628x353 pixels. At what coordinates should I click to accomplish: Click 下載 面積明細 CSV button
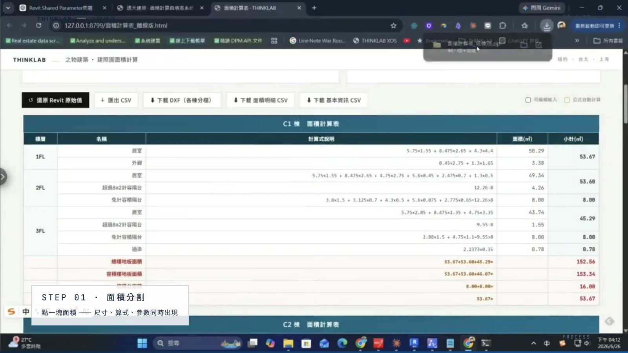(x=261, y=100)
